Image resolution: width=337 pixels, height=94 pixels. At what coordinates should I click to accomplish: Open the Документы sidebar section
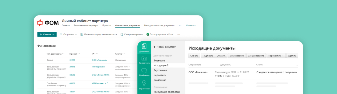(x=144, y=48)
